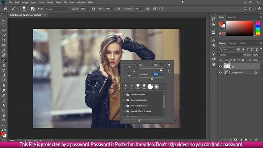Hide the top layer eye icon
Image resolution: width=263 pixels, height=148 pixels.
pos(221,67)
